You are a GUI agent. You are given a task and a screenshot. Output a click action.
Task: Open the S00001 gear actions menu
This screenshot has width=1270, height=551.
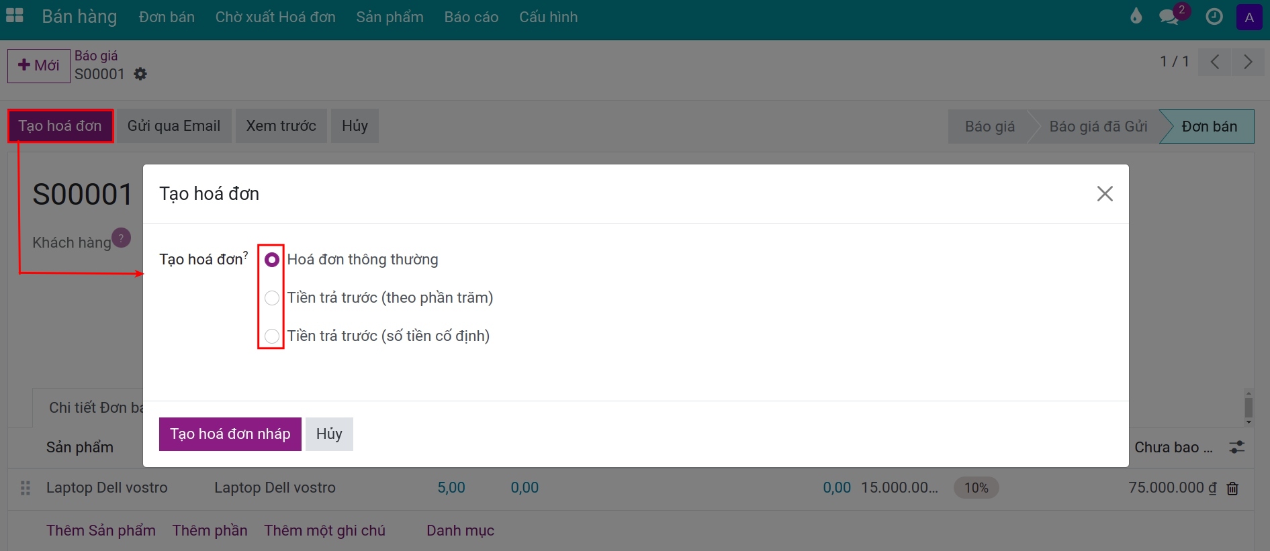point(140,74)
